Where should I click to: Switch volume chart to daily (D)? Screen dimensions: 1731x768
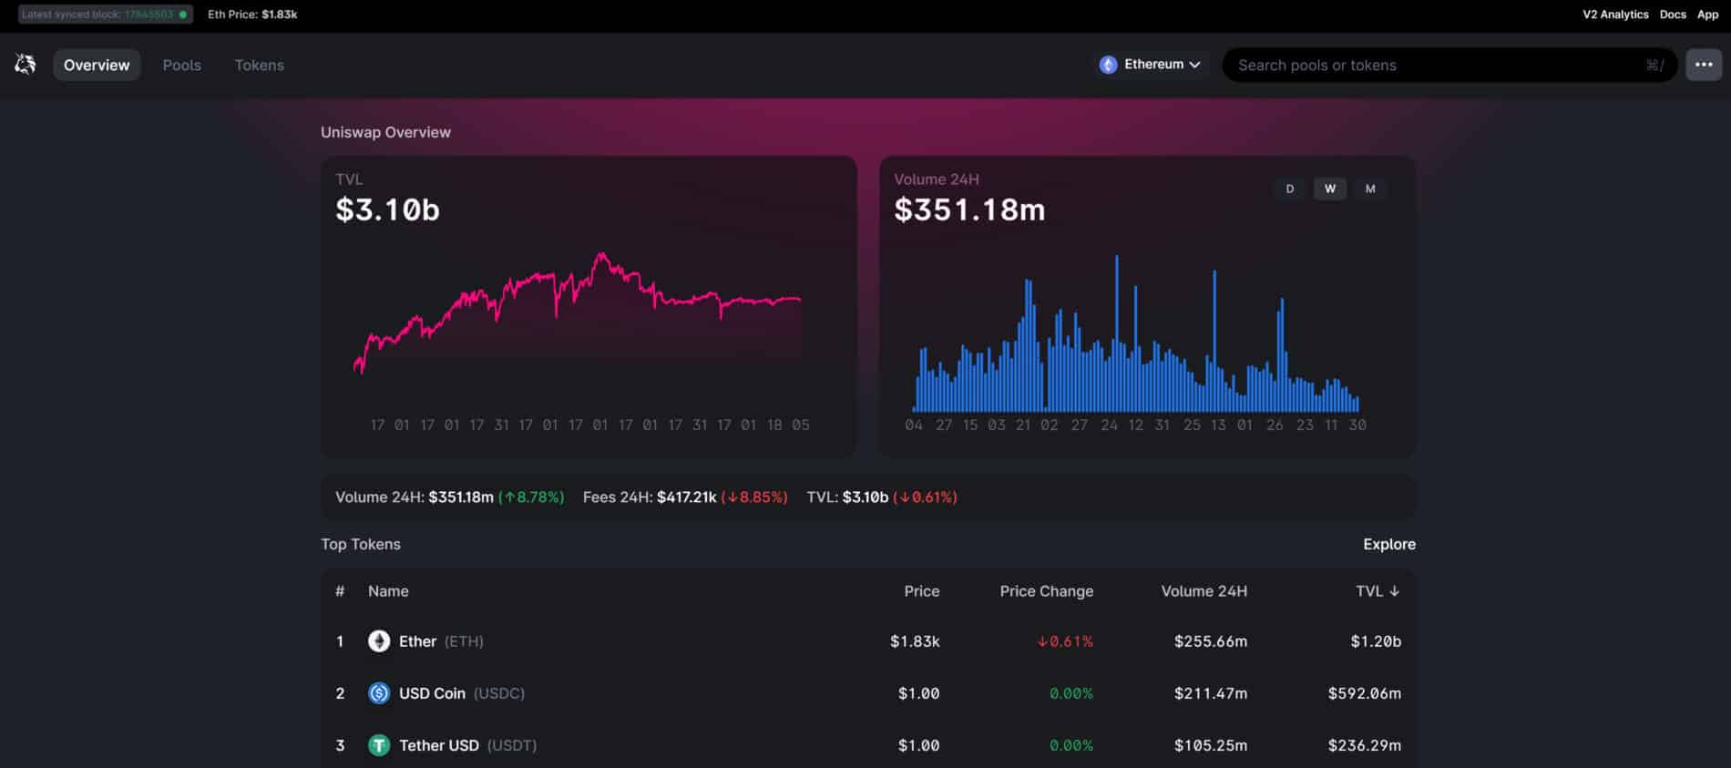coord(1289,189)
